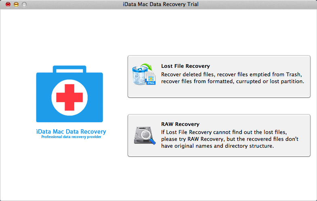Image resolution: width=317 pixels, height=201 pixels.
Task: Click the gray zoom button in title bar
Action: pyautogui.click(x=24, y=4)
